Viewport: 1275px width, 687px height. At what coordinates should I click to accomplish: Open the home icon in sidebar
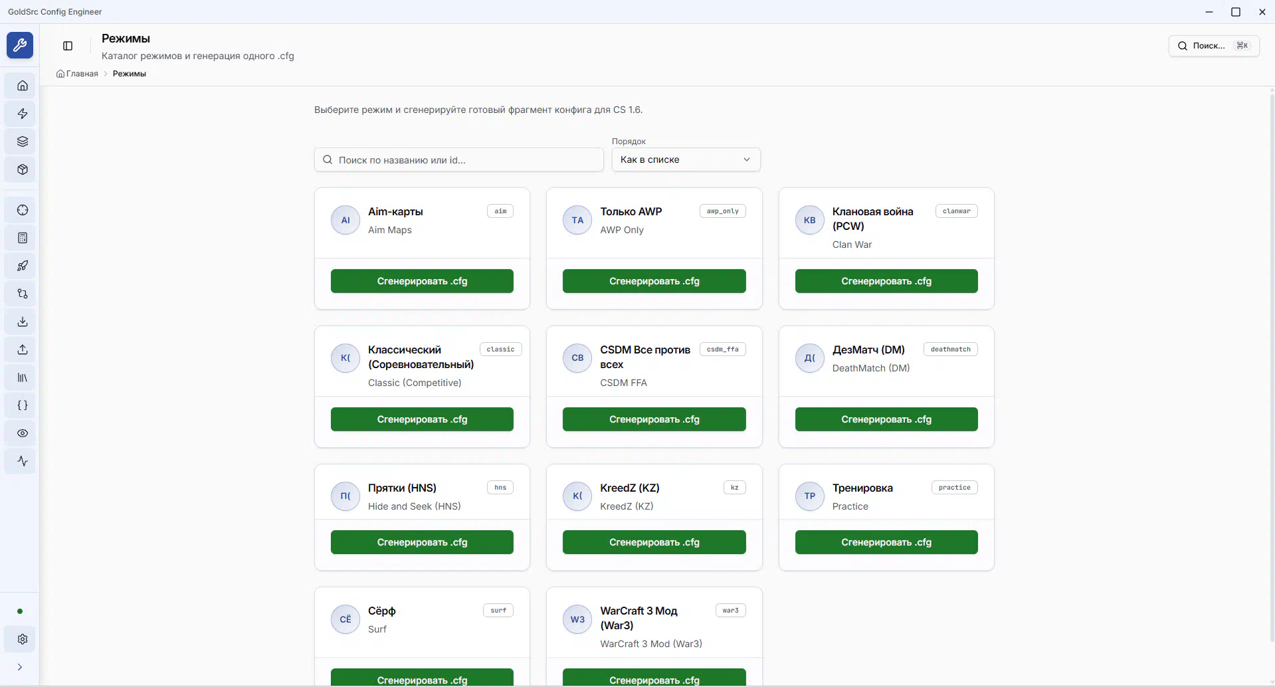pos(23,86)
